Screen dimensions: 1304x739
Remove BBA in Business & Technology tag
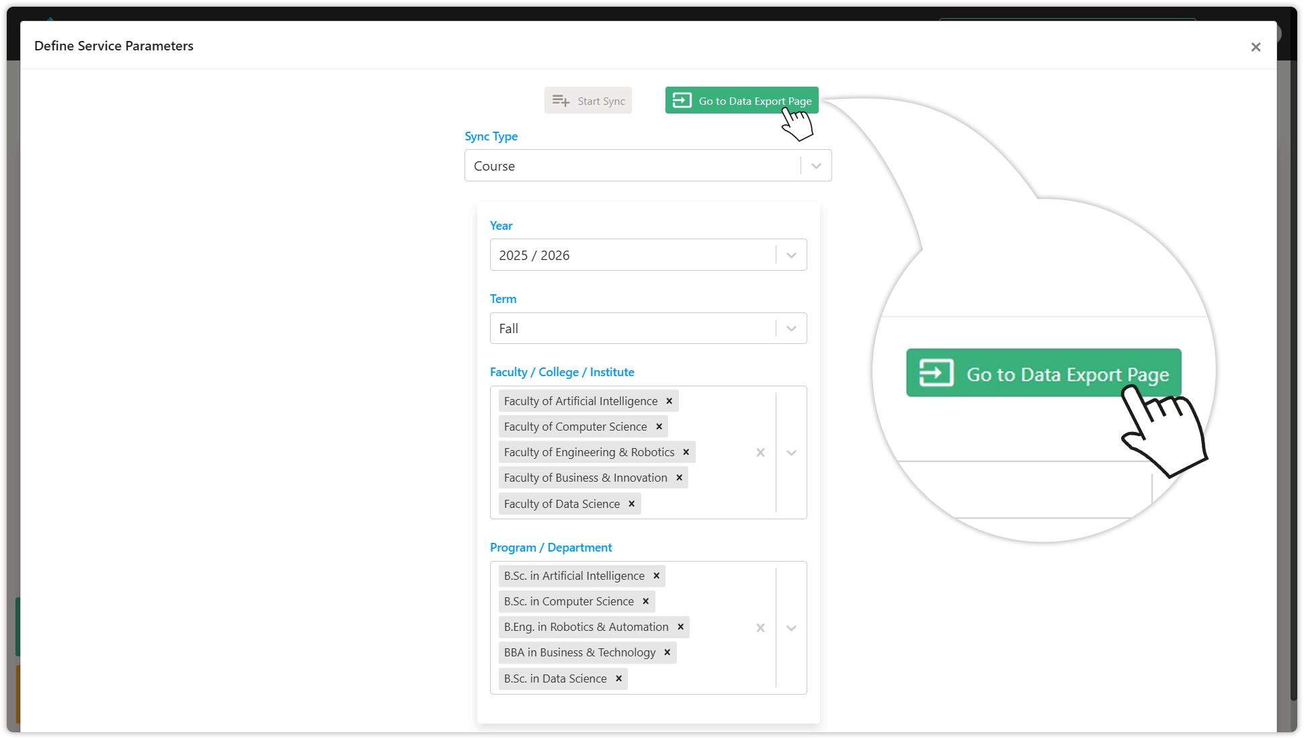coord(667,652)
